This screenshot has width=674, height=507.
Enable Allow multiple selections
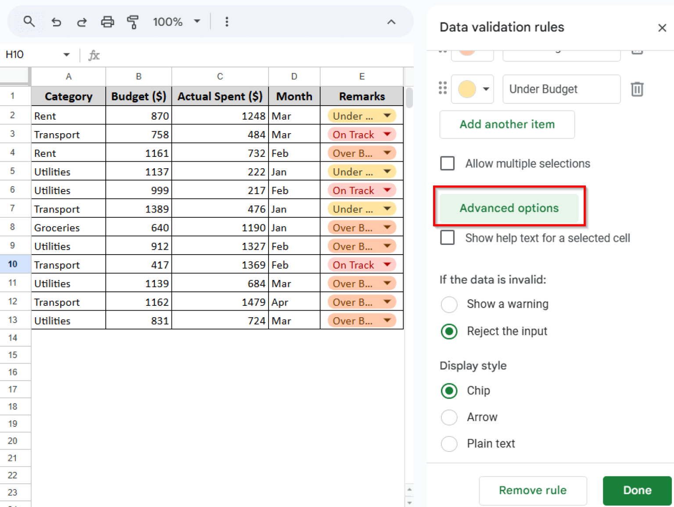click(x=447, y=163)
